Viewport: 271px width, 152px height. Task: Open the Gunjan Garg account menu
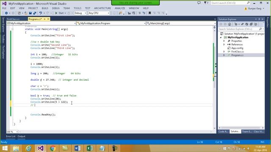(x=254, y=8)
